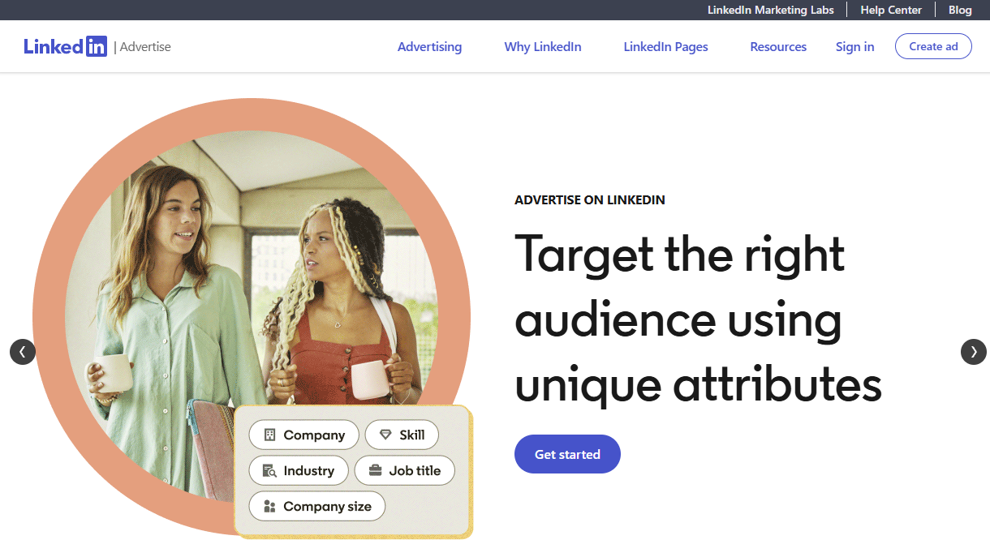990x557 pixels.
Task: Expand the Why LinkedIn menu
Action: 542,47
